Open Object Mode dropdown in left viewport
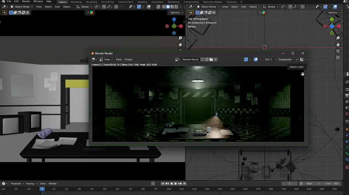 pyautogui.click(x=21, y=7)
